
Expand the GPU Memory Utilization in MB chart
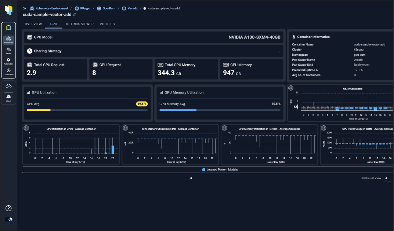125,128
